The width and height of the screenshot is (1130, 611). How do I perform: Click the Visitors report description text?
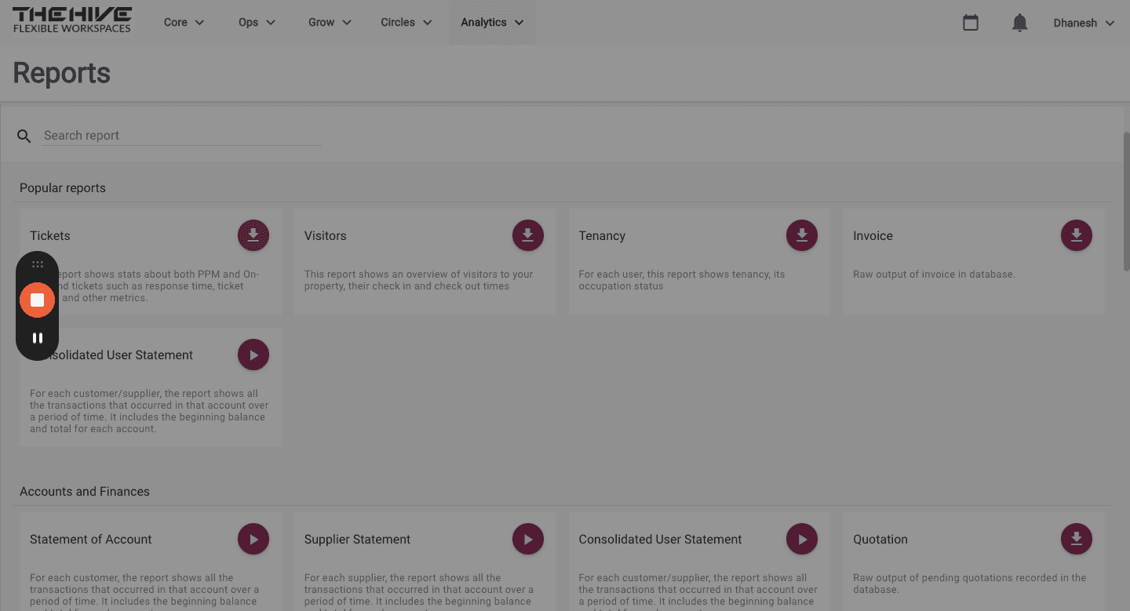[418, 280]
